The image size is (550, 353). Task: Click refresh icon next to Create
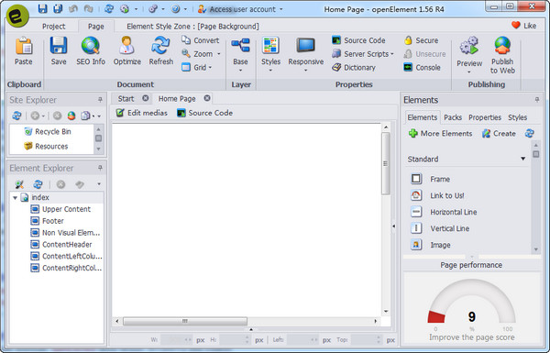[x=530, y=133]
